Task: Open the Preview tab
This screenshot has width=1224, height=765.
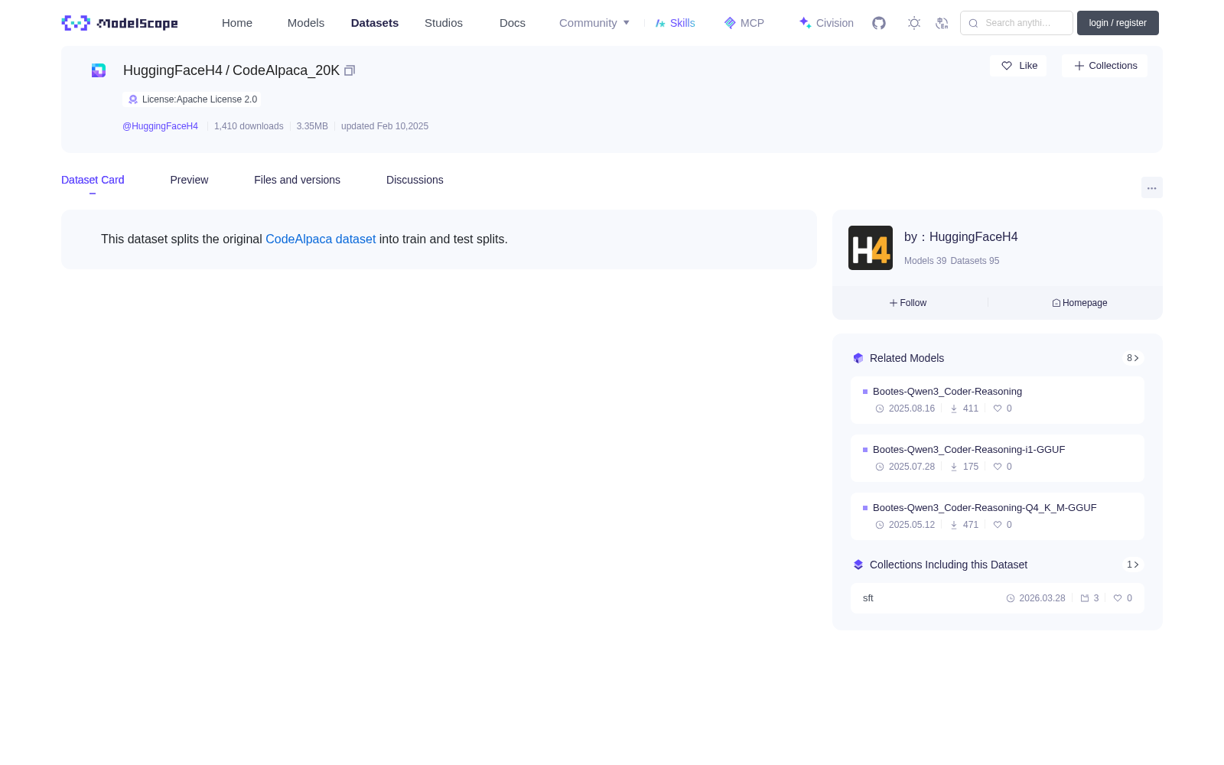Action: (189, 180)
